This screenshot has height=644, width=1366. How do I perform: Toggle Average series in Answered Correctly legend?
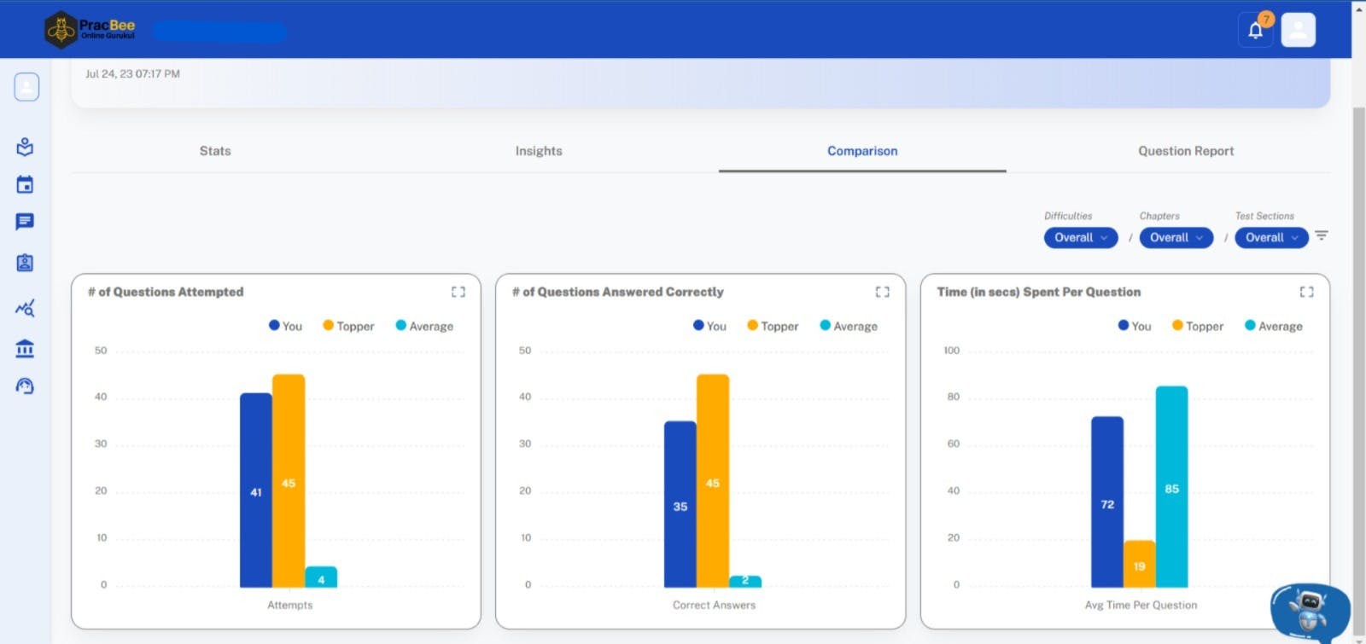[849, 326]
